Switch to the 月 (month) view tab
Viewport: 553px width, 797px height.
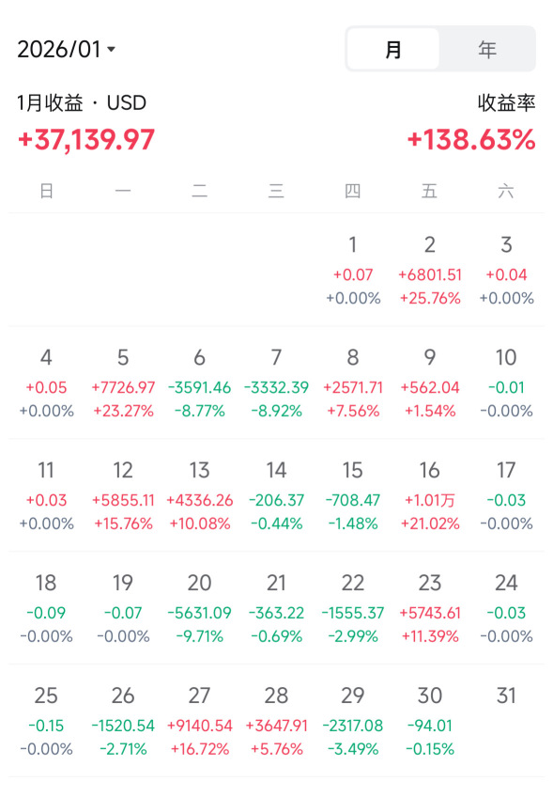(393, 49)
